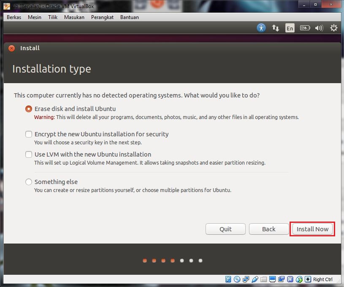Click the Back button
Image resolution: width=344 pixels, height=287 pixels.
(x=269, y=229)
